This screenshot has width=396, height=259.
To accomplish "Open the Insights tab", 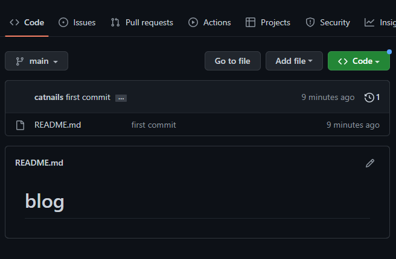I will point(380,23).
